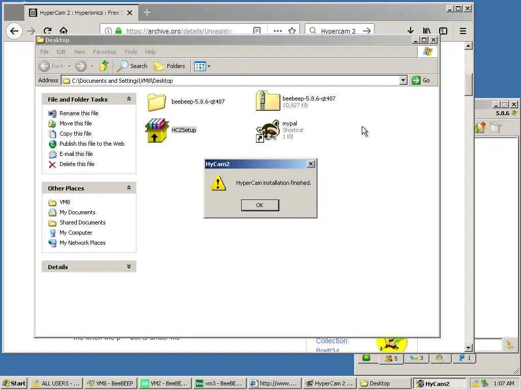
Task: Close the HyCam2 installation dialog
Action: point(311,164)
